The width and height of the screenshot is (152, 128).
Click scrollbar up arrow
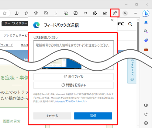click(x=138, y=20)
